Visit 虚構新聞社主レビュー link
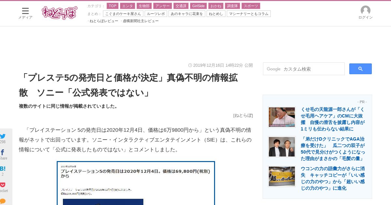The width and height of the screenshot is (391, 205). click(x=141, y=21)
